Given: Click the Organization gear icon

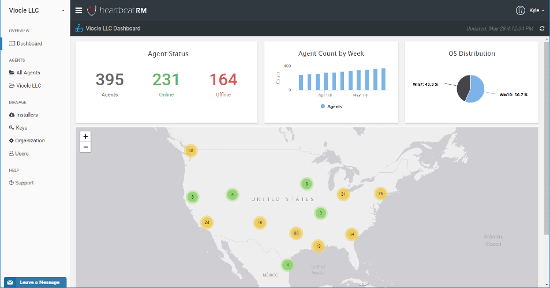Looking at the screenshot, I should (11, 141).
